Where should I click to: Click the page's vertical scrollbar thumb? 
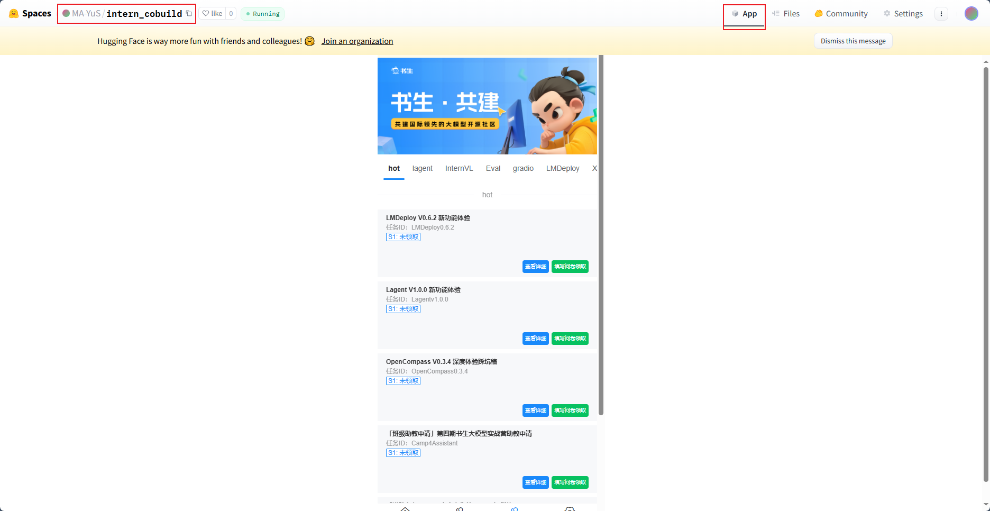(x=986, y=274)
